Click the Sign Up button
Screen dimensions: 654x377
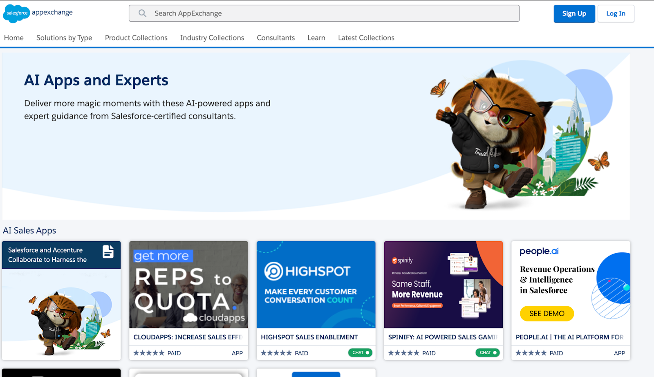[x=574, y=13]
